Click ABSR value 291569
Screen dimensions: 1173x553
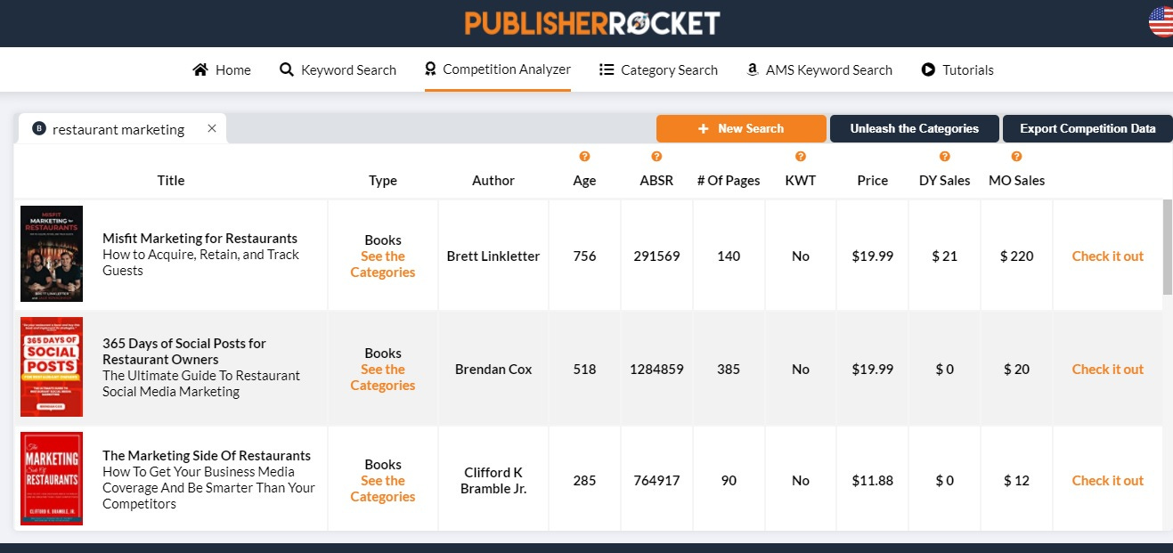click(656, 256)
